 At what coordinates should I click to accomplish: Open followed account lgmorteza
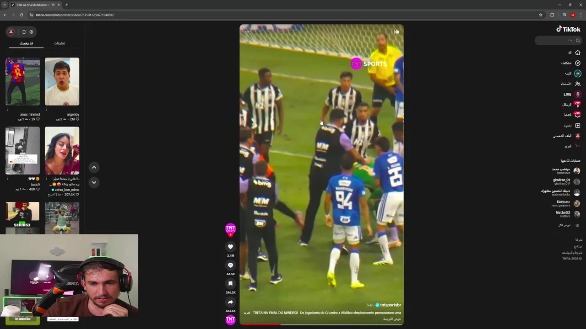click(566, 171)
